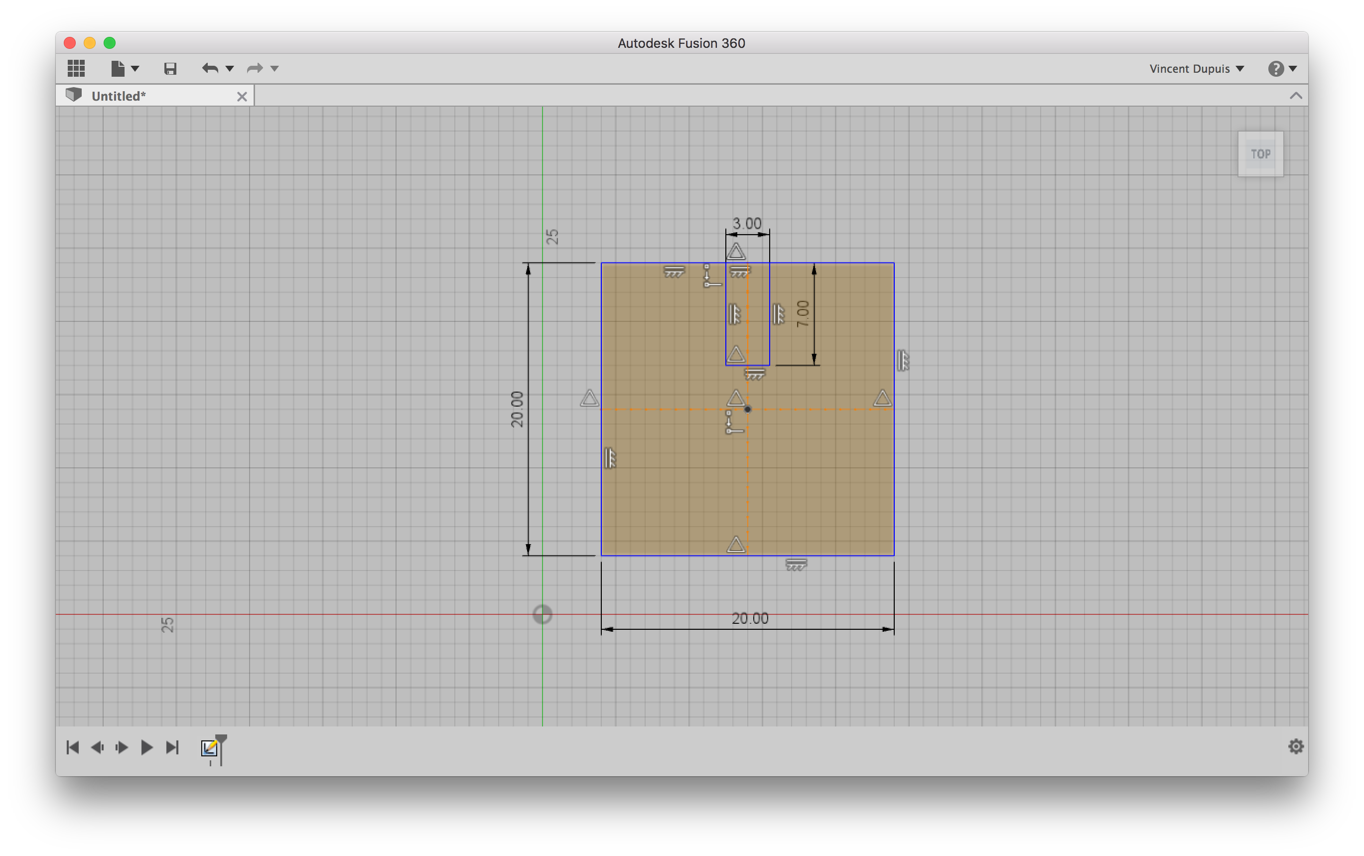
Task: Select the horizontal 20.00 dimension
Action: (x=750, y=618)
